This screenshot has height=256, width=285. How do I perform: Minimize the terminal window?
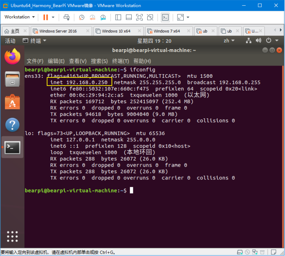coord(265,50)
